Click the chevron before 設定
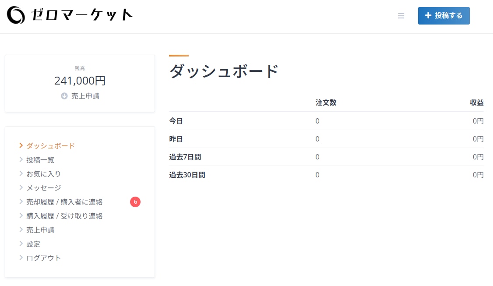The height and width of the screenshot is (286, 493). pyautogui.click(x=21, y=244)
